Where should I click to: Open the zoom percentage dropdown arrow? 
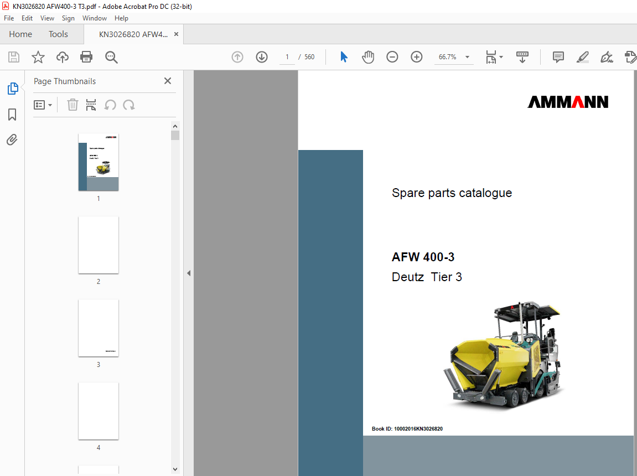[x=467, y=57]
